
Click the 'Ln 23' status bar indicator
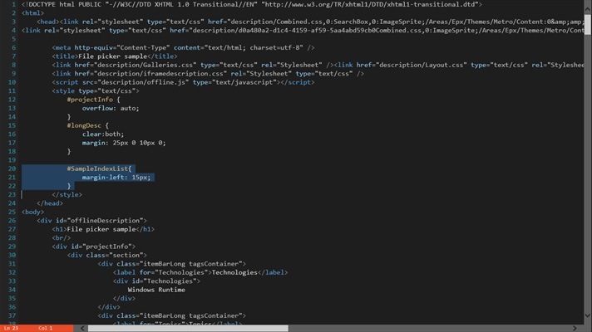[x=12, y=328]
